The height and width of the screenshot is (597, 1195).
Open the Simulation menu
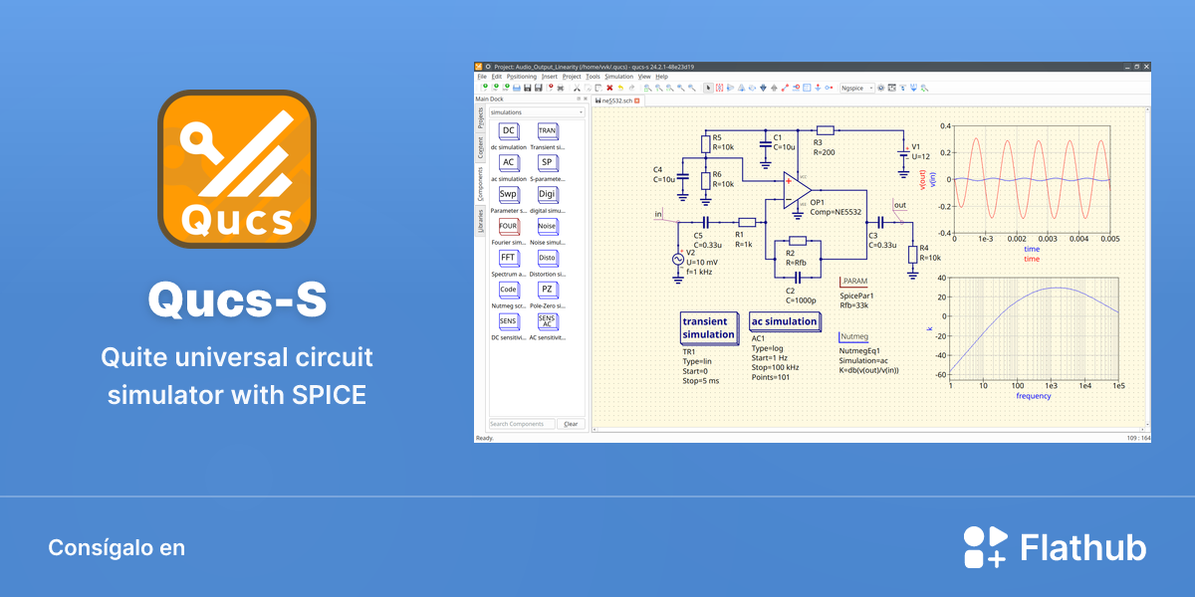(x=619, y=77)
